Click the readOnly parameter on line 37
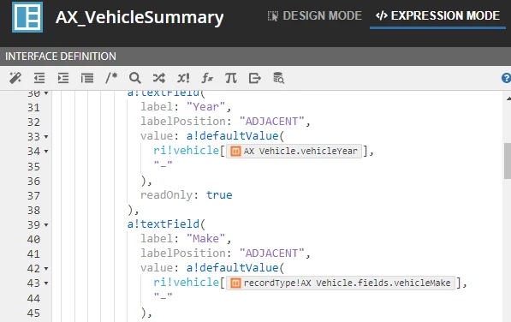 [167, 195]
